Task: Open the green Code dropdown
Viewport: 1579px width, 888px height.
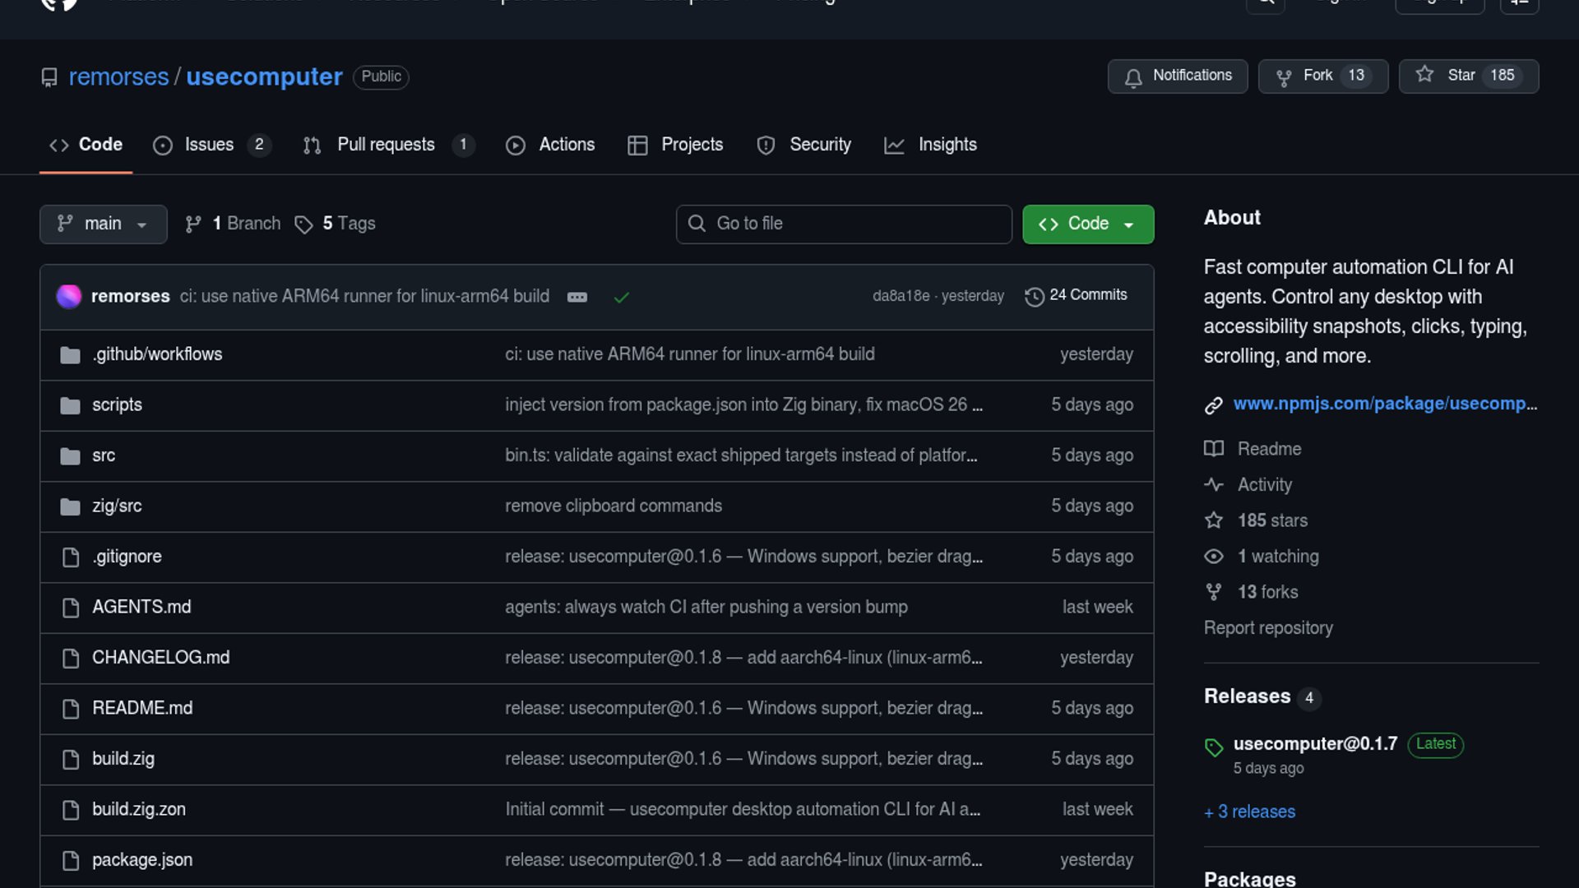Action: [1087, 224]
